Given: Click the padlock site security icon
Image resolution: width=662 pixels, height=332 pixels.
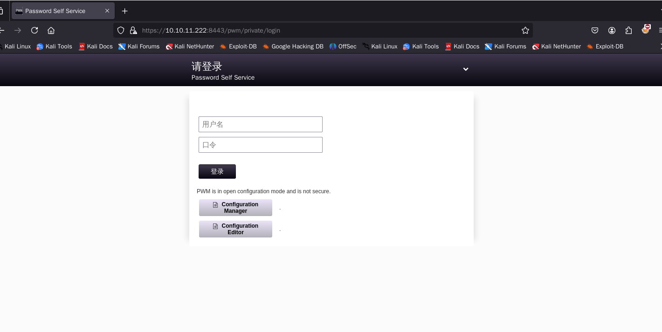Looking at the screenshot, I should click(x=133, y=30).
